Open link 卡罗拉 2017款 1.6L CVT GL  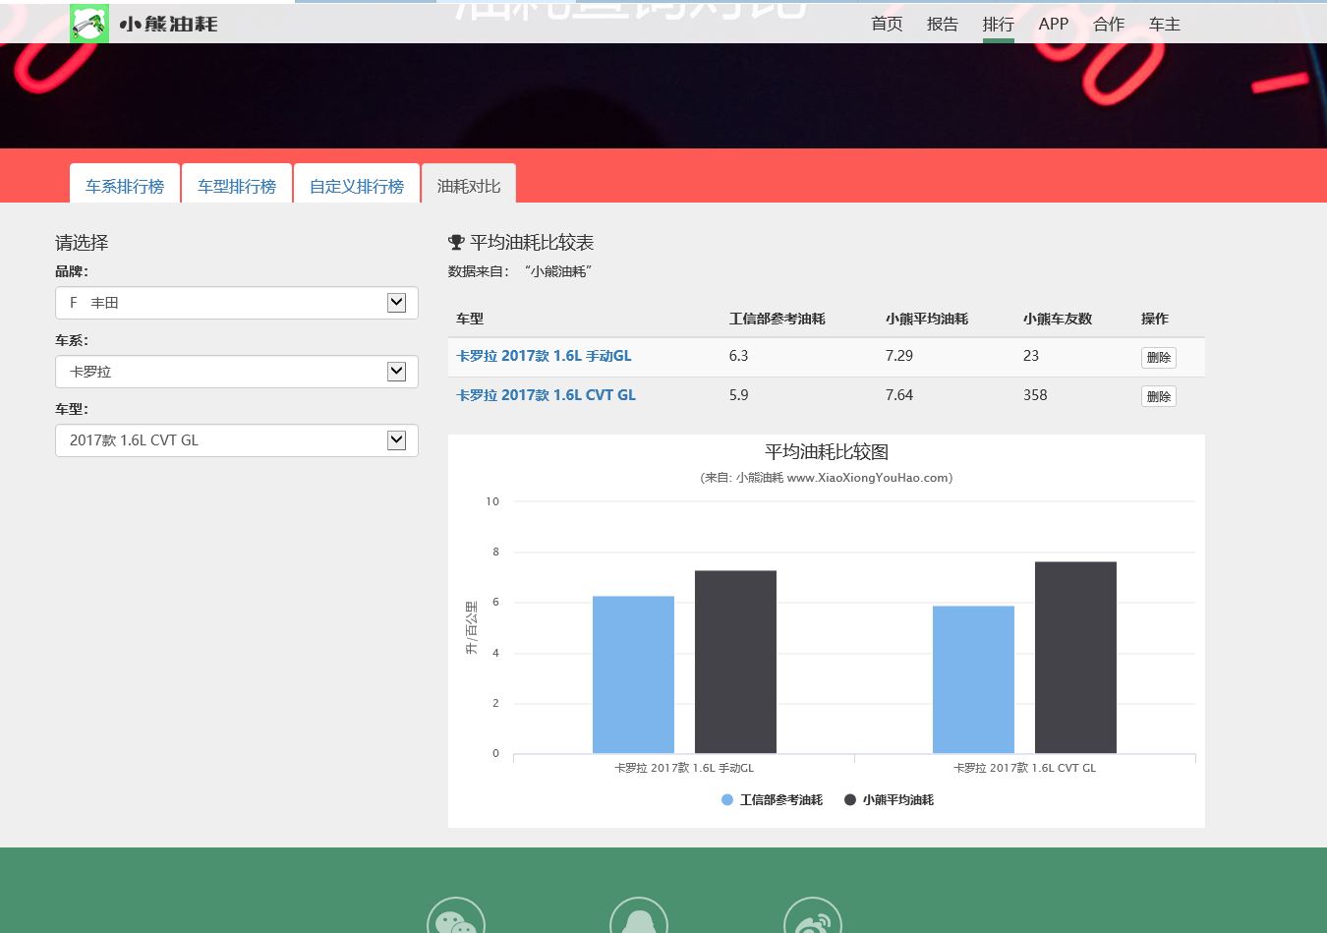pyautogui.click(x=546, y=395)
